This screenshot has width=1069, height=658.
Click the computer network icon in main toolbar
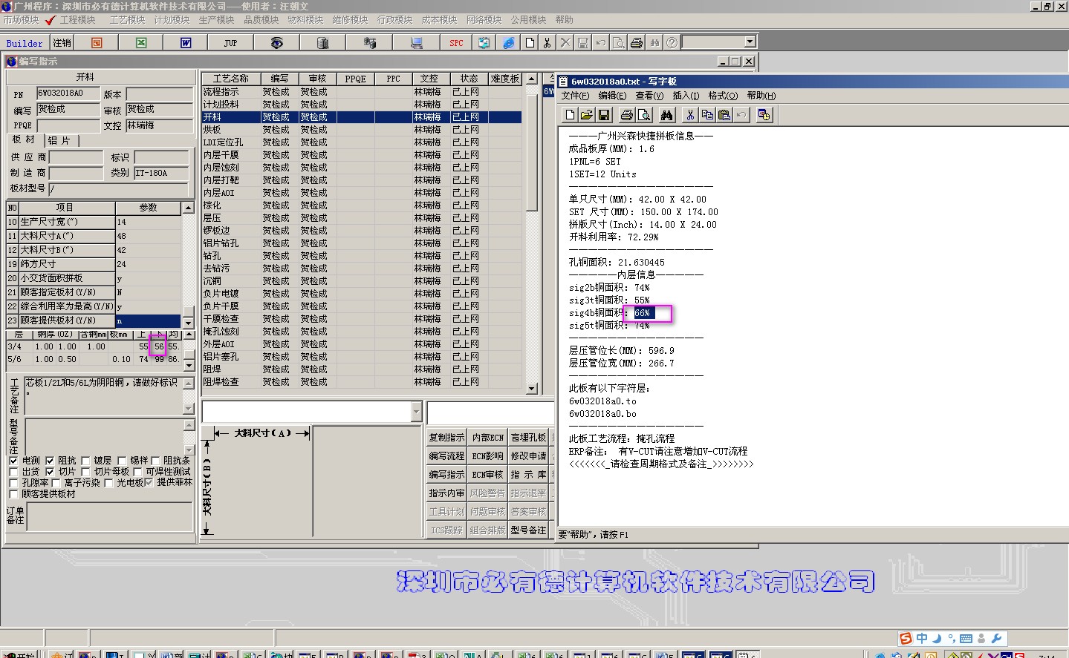tap(416, 43)
